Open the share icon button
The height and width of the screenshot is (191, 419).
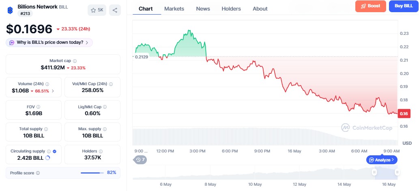tap(115, 10)
